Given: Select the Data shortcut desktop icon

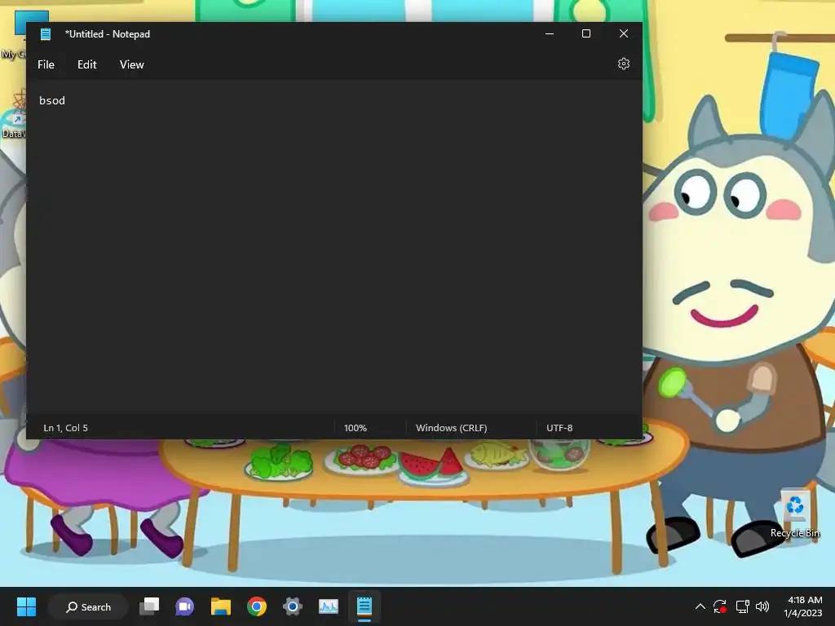Looking at the screenshot, I should (13, 113).
